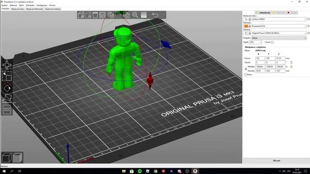Click the Undo arrow icon
This screenshot has width=310, height=174.
click(x=155, y=15)
